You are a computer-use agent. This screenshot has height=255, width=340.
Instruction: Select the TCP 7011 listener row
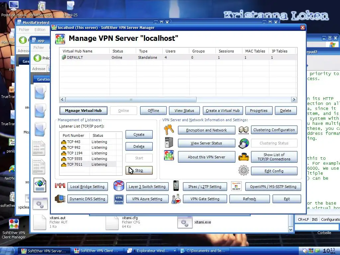[88, 164]
